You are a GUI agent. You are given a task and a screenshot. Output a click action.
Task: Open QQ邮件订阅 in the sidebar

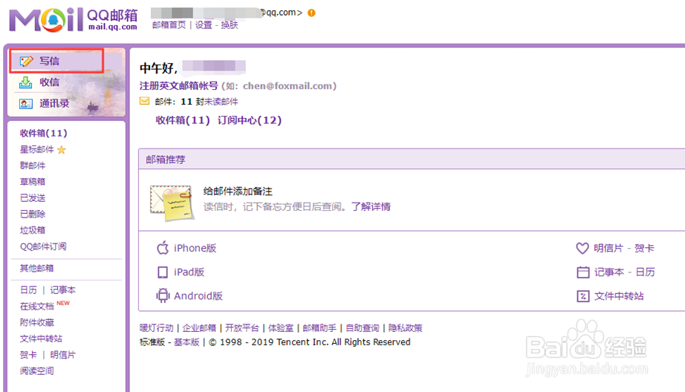coord(43,246)
